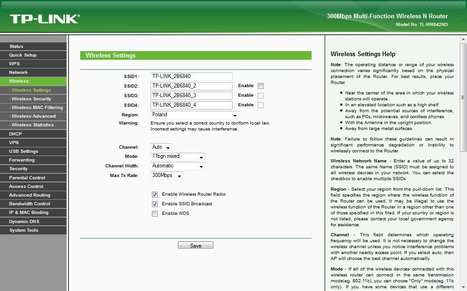
Task: Open IP & MAC Binding menu
Action: pyautogui.click(x=33, y=213)
